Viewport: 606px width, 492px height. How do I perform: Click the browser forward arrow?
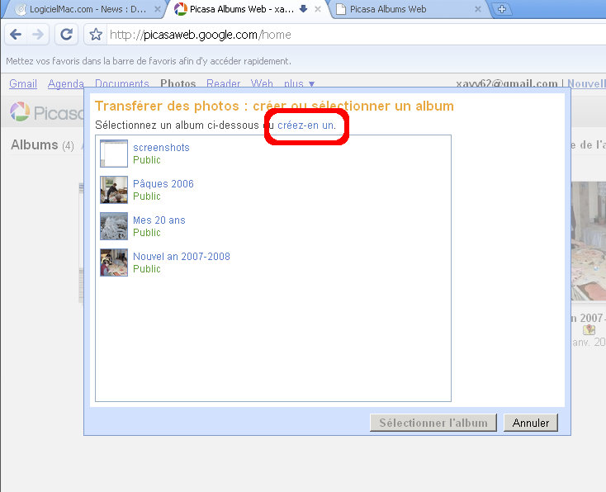tap(38, 35)
